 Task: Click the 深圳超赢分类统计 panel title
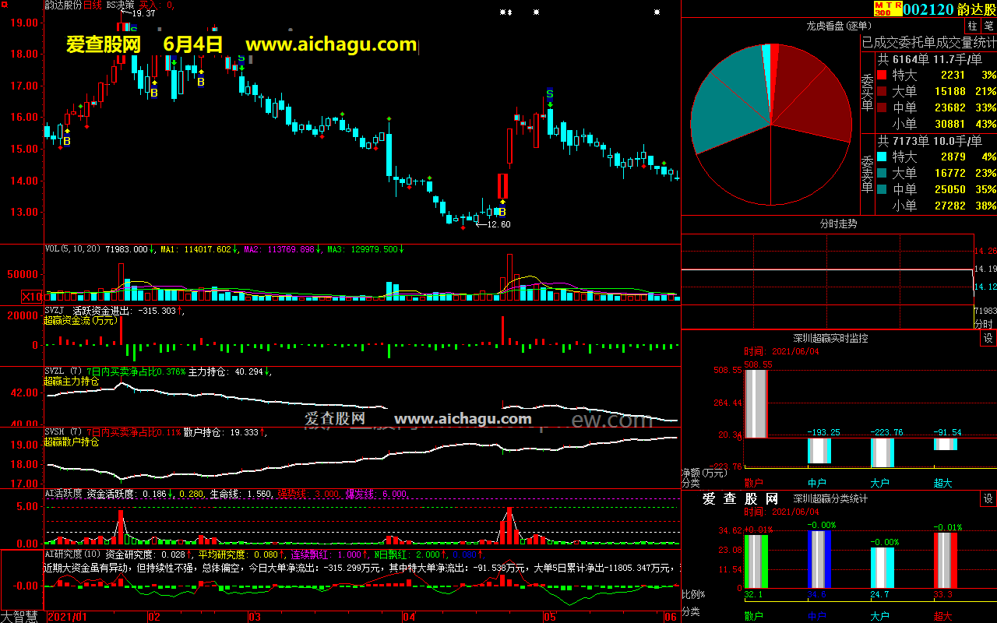(830, 499)
